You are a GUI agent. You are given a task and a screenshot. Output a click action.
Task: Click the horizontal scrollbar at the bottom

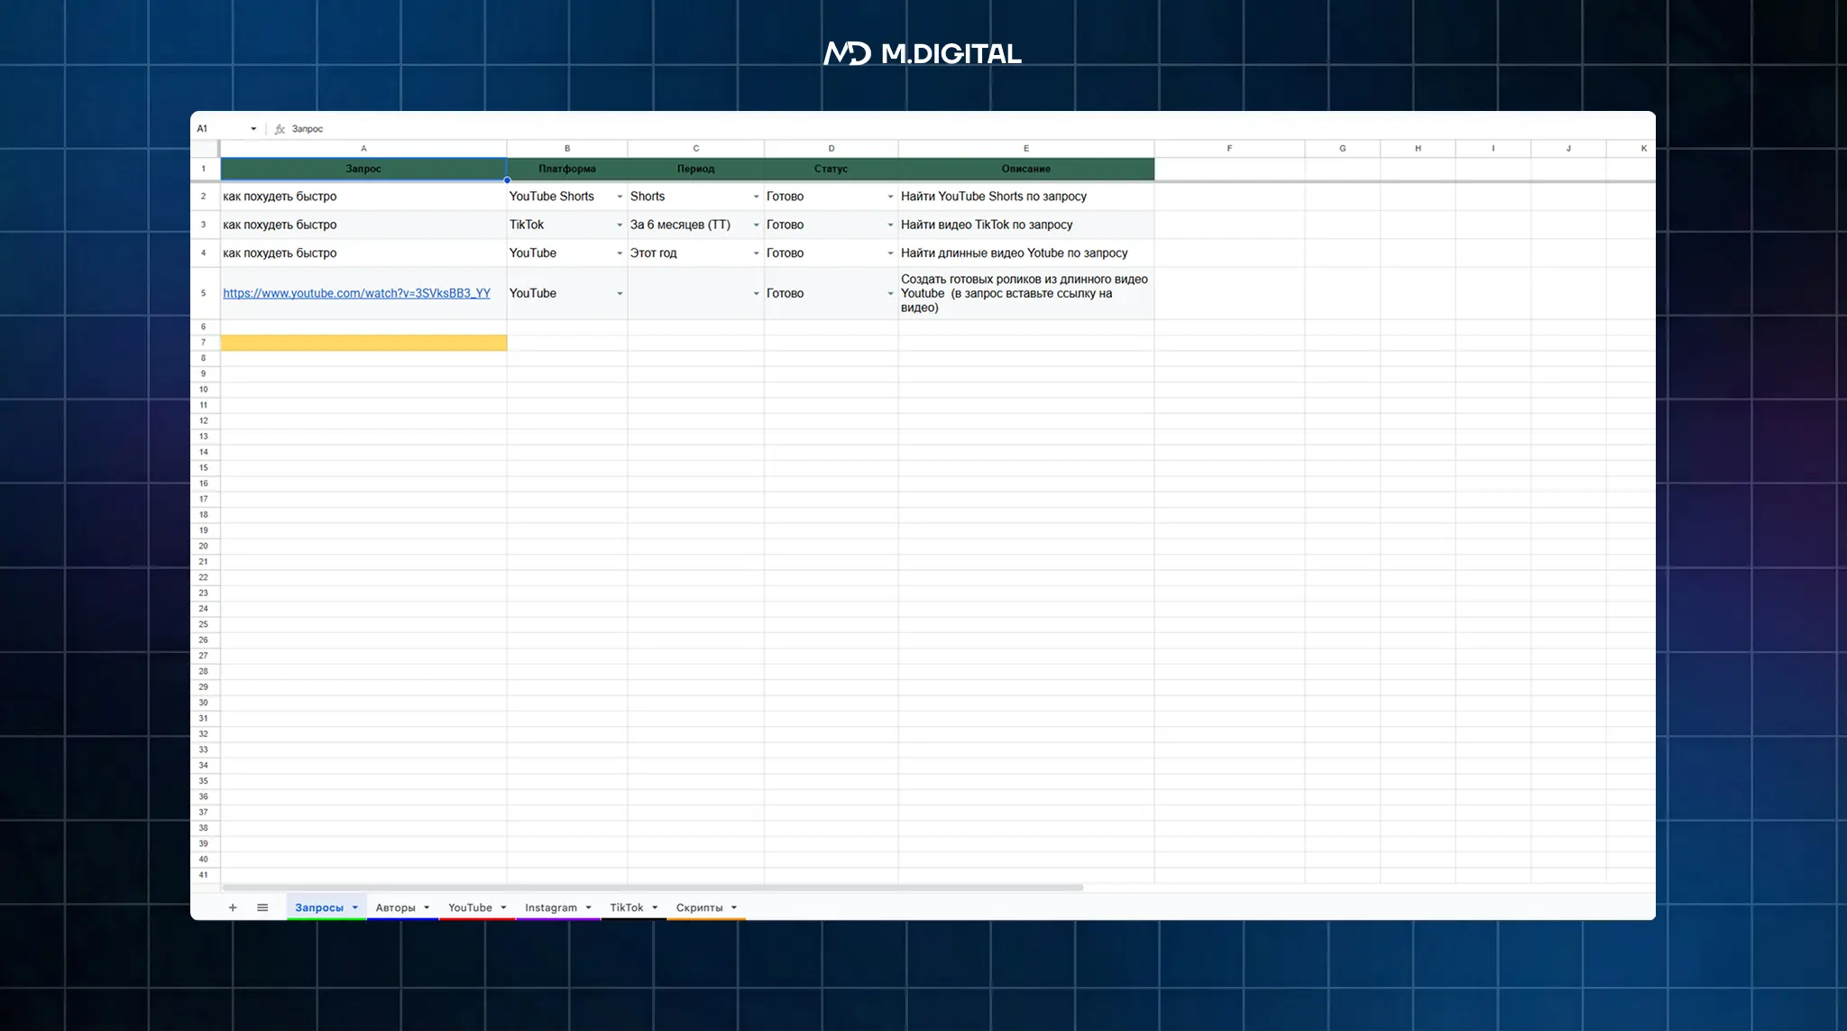652,888
